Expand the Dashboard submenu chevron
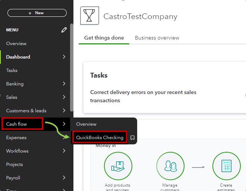This screenshot has width=246, height=191. 64,57
